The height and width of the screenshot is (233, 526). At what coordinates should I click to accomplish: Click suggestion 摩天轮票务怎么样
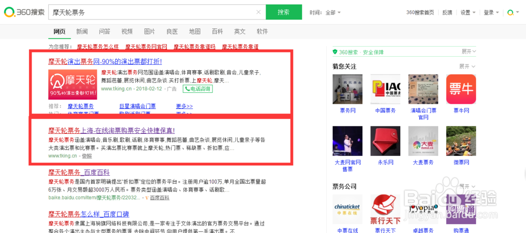click(97, 47)
